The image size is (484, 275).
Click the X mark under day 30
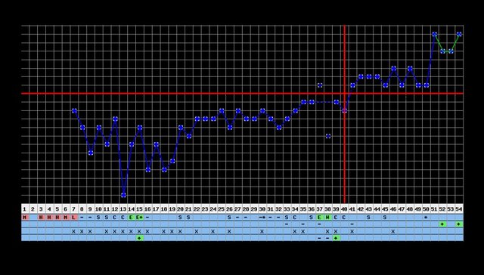[x=262, y=231]
